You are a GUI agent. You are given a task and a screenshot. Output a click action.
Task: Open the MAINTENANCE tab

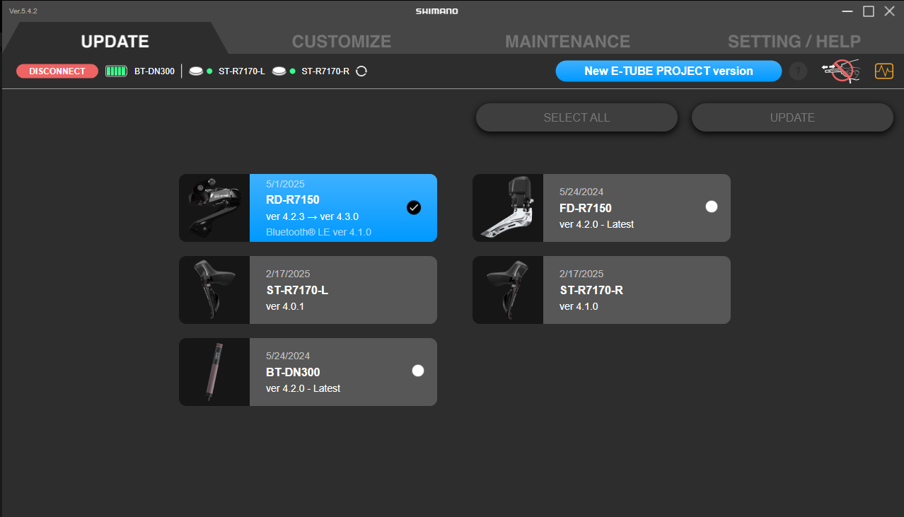click(x=567, y=42)
